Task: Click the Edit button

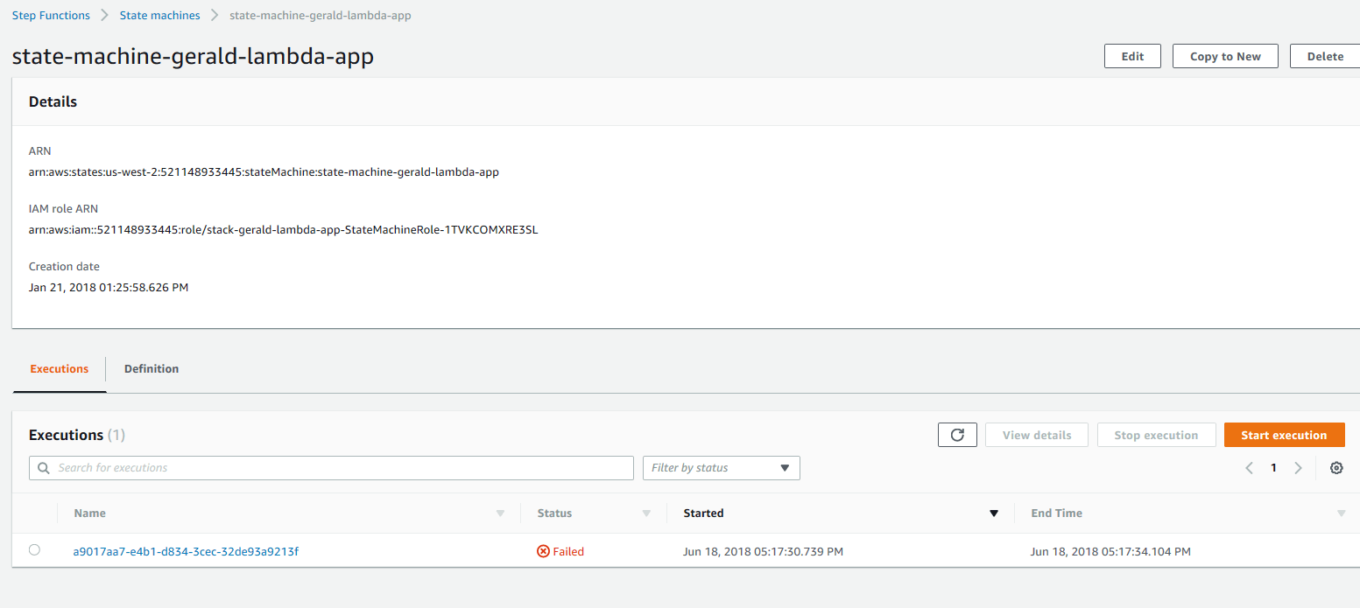Action: 1132,56
